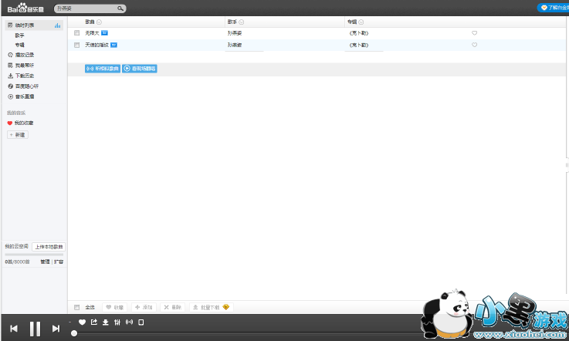Click the song title 无限大
Viewport: 569px width, 341px height.
(x=92, y=33)
